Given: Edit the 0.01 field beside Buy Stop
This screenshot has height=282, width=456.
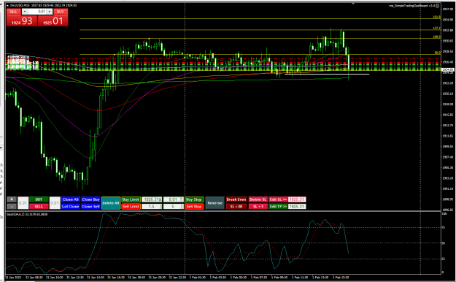Looking at the screenshot, I should pos(174,199).
